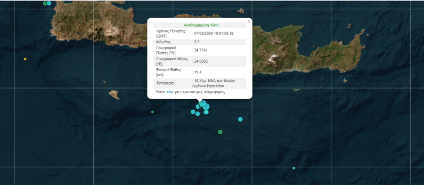Close the earthquake info popup
This screenshot has width=424, height=185.
pyautogui.click(x=249, y=22)
